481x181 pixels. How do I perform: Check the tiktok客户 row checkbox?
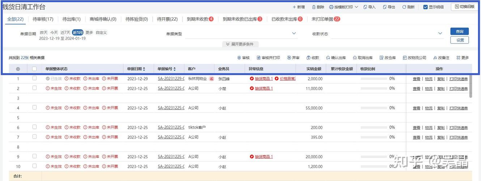[x=34, y=127]
